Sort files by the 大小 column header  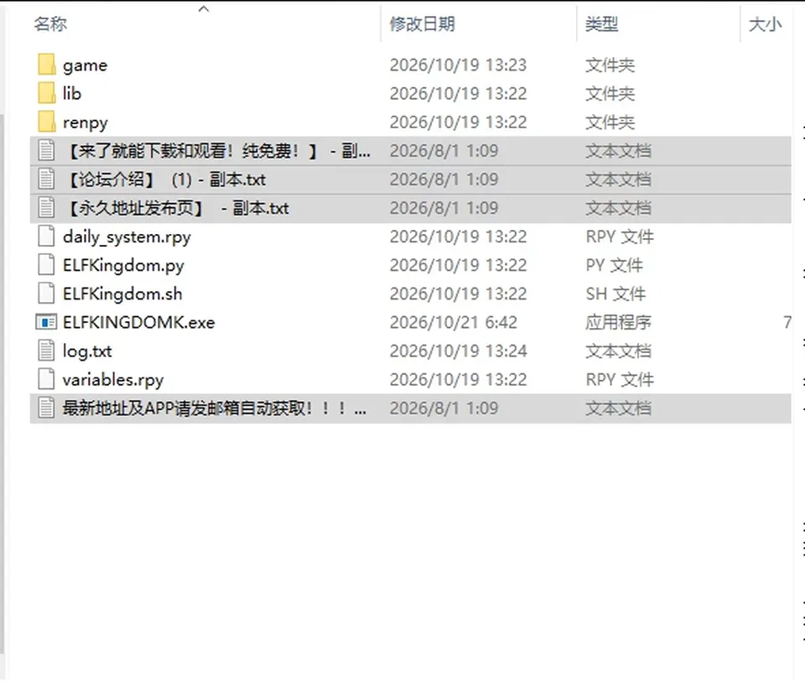tap(765, 23)
